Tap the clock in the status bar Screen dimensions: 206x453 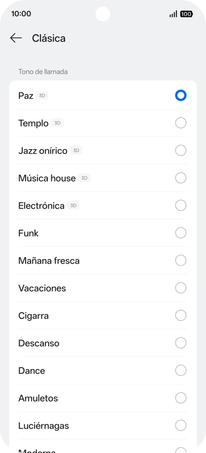click(21, 14)
